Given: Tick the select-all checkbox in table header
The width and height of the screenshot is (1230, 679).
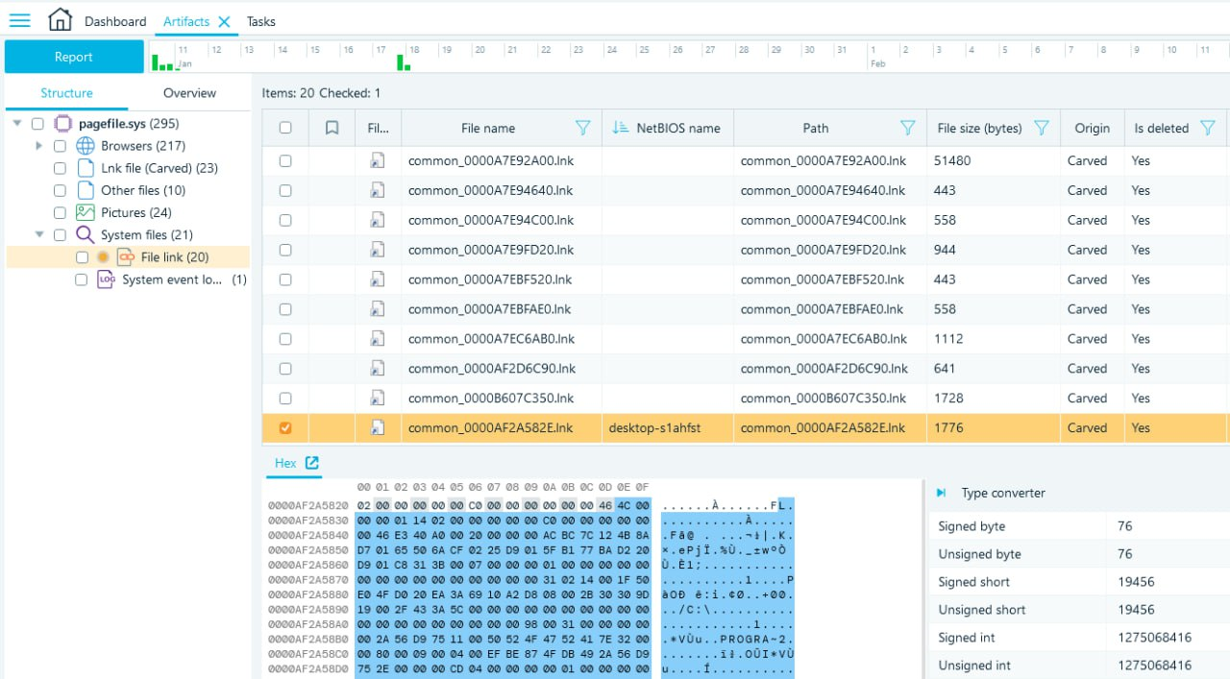Looking at the screenshot, I should 285,128.
